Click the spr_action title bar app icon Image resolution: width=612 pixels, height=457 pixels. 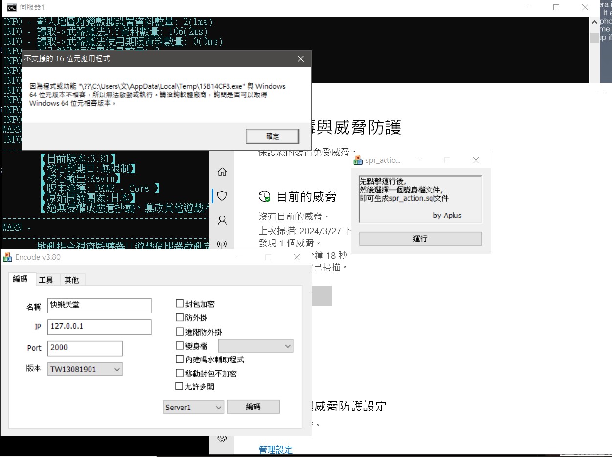(x=358, y=160)
